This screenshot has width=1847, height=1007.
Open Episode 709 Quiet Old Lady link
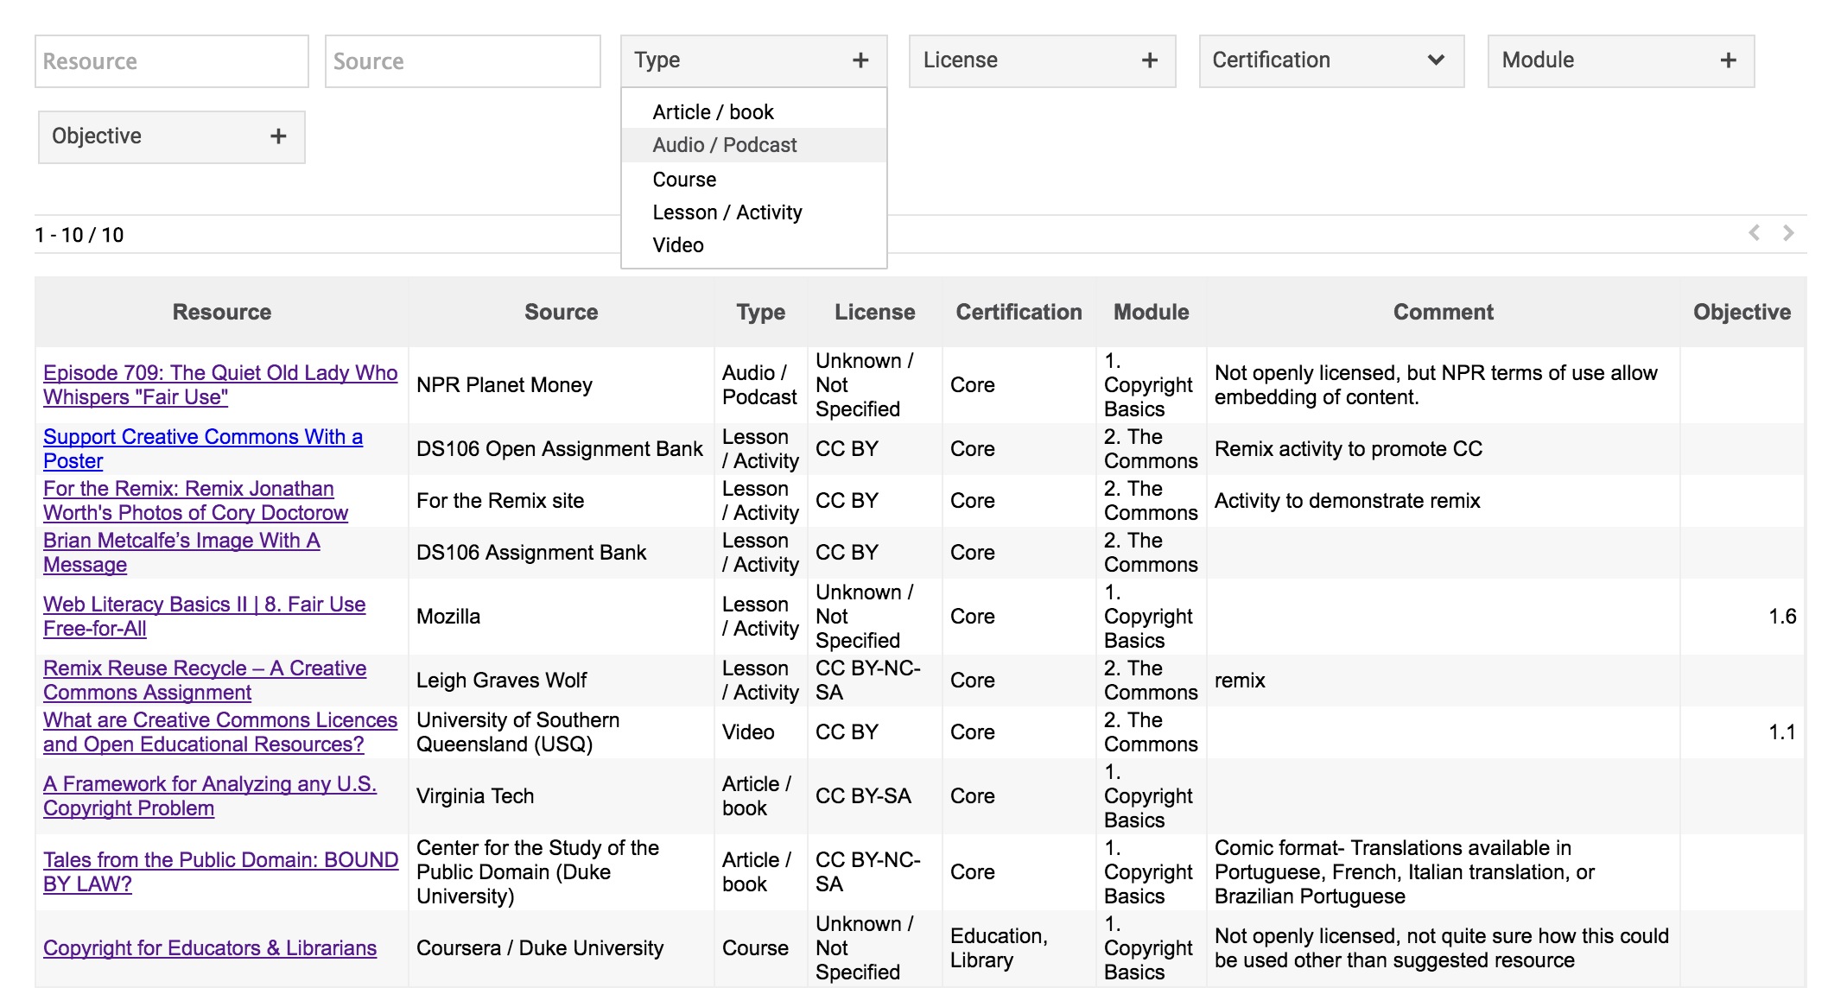click(219, 373)
